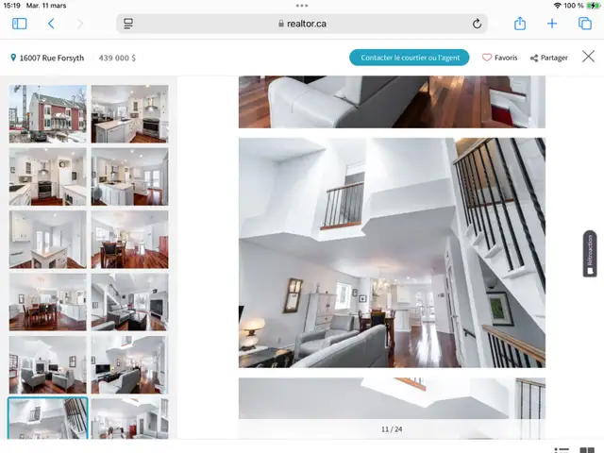
Task: Go back to the previous page
Action: [51, 24]
